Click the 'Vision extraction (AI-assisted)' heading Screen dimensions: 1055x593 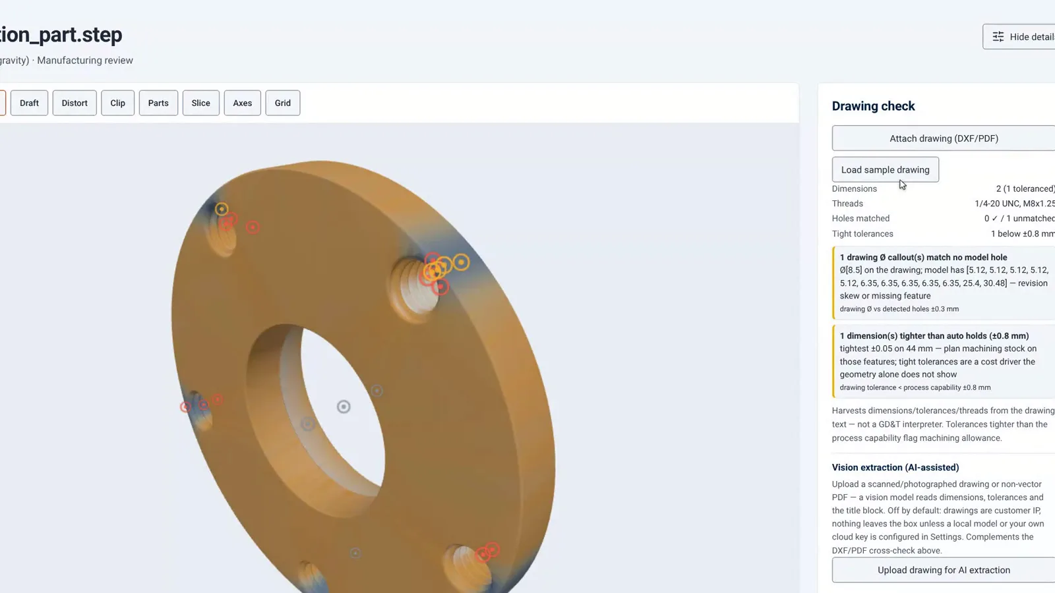tap(895, 467)
